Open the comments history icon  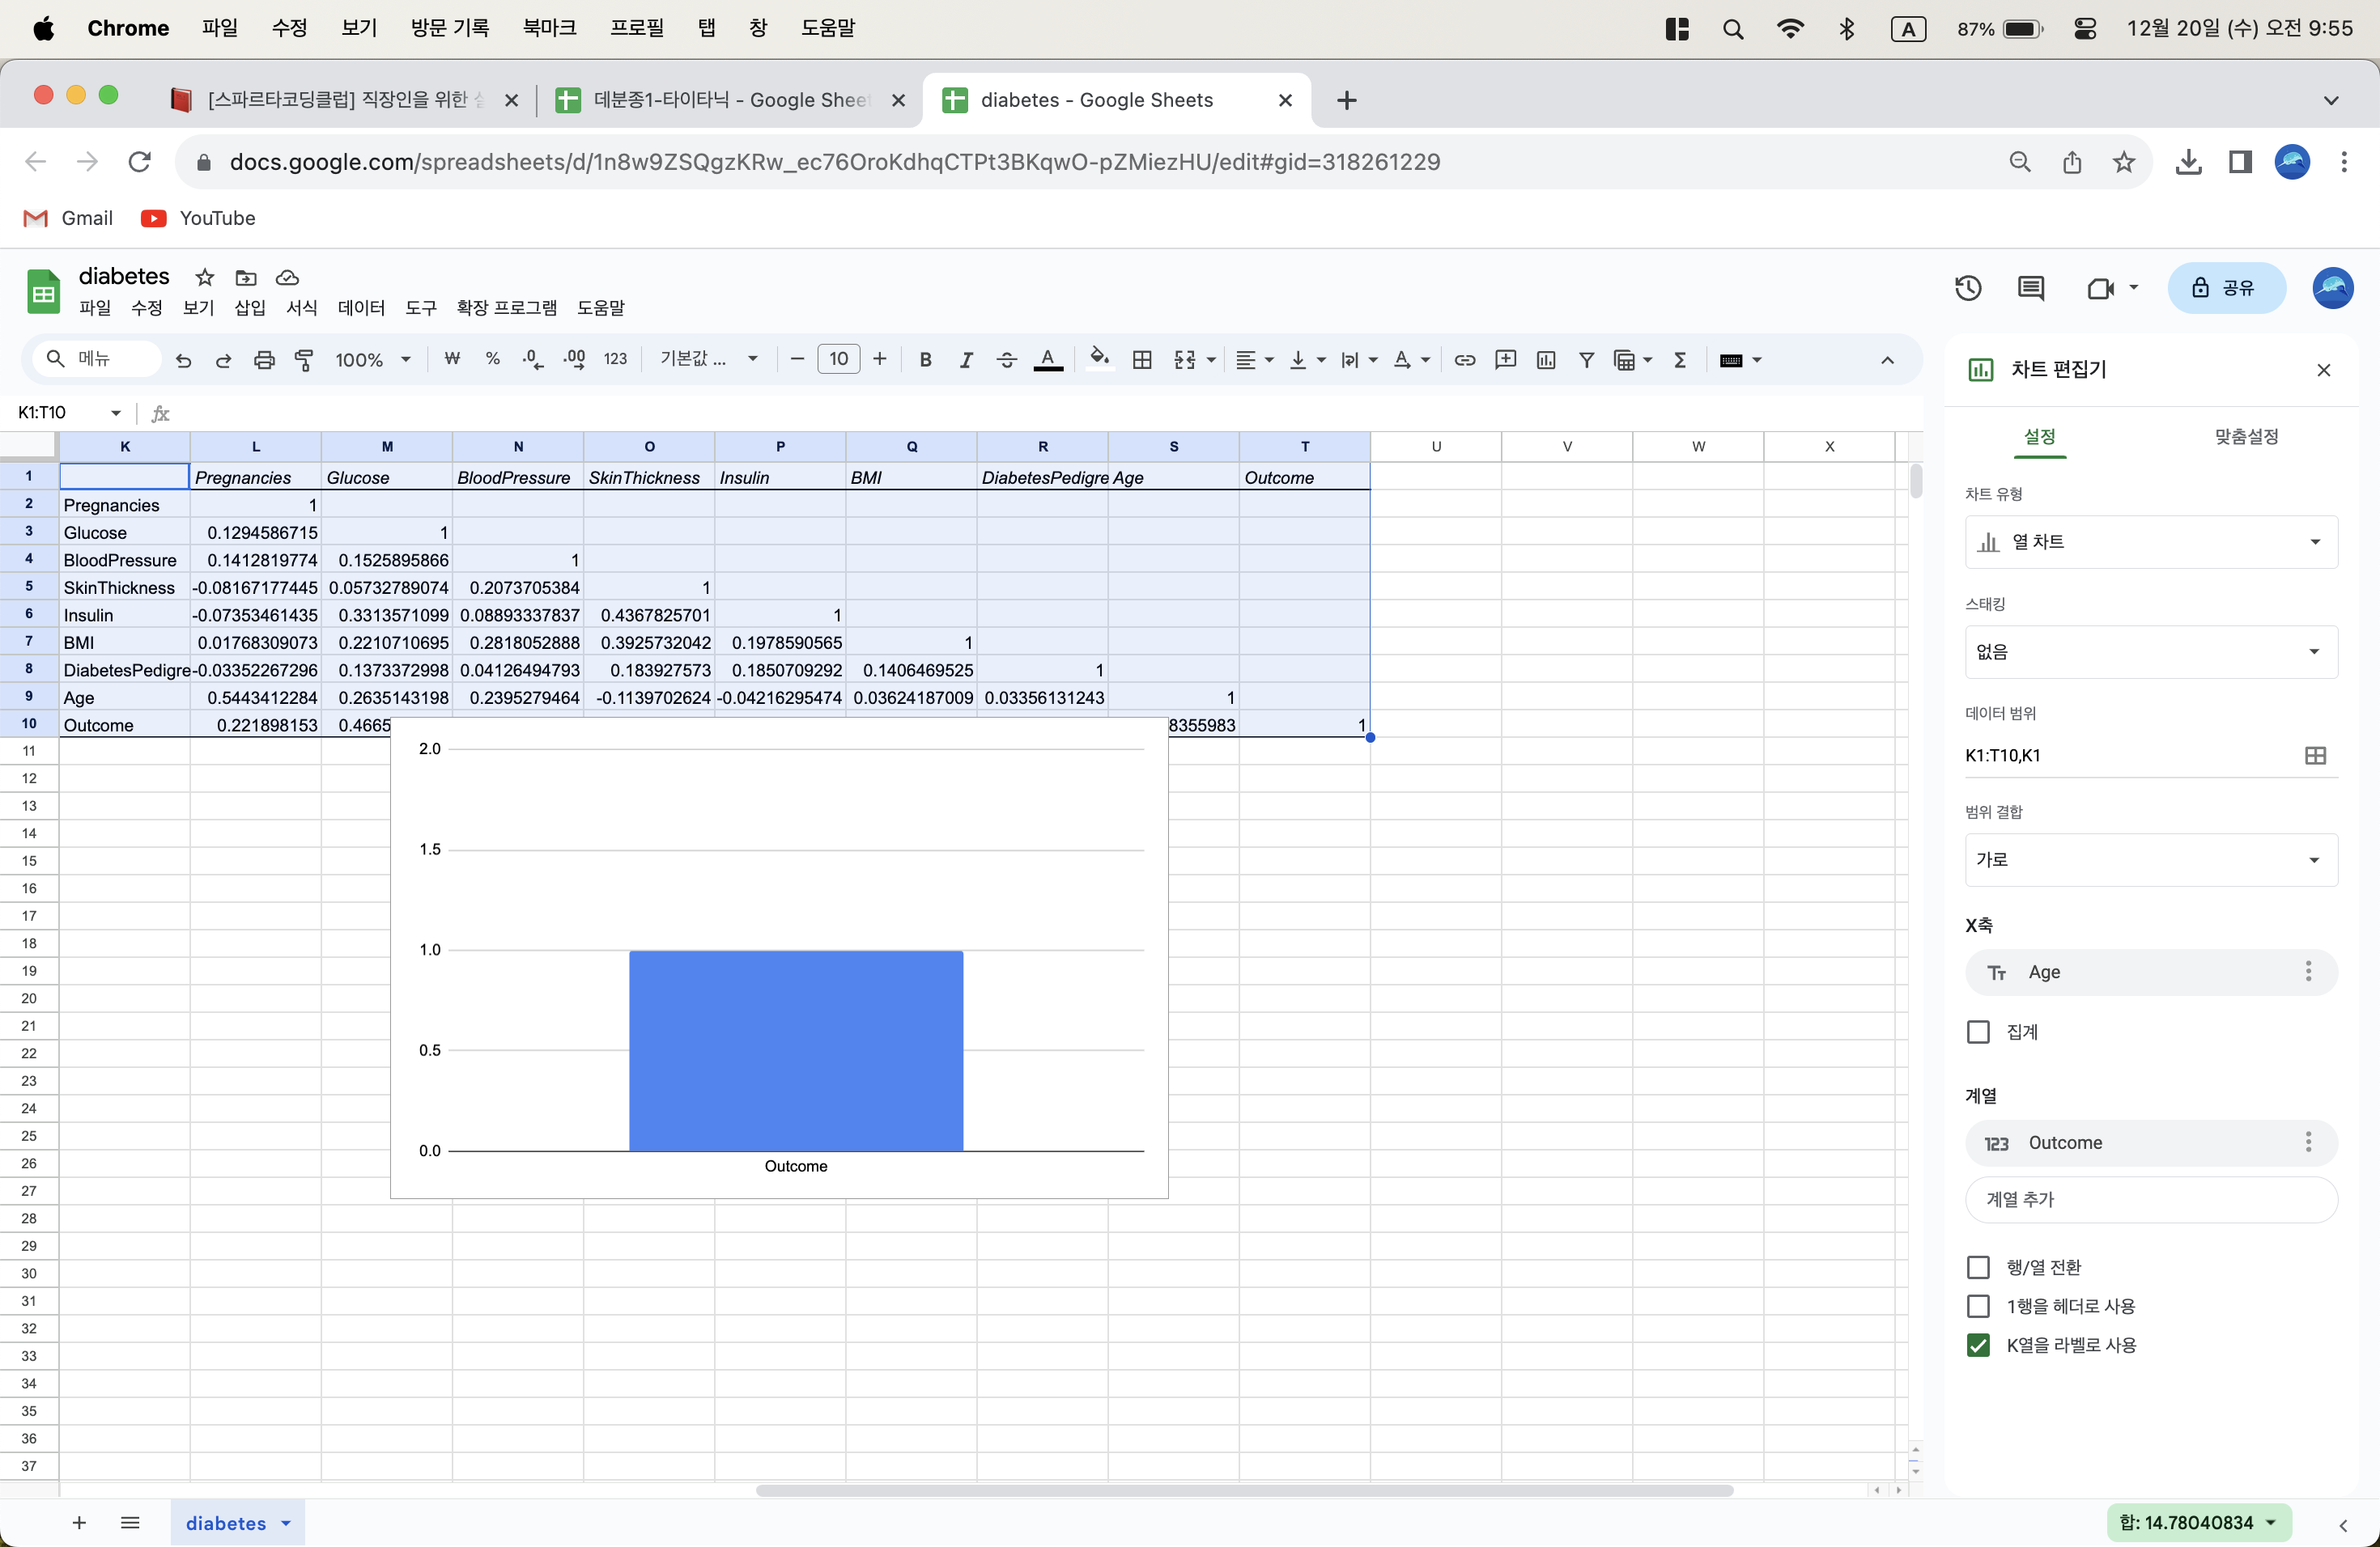2031,288
